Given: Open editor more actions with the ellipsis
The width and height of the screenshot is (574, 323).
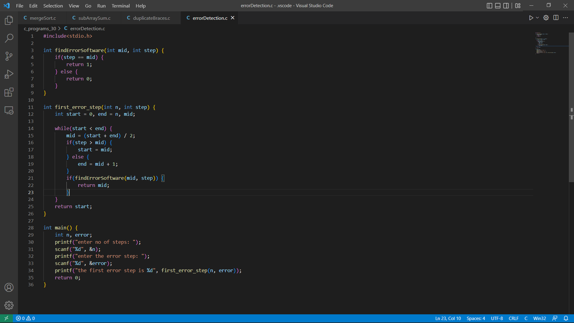Looking at the screenshot, I should (x=565, y=17).
